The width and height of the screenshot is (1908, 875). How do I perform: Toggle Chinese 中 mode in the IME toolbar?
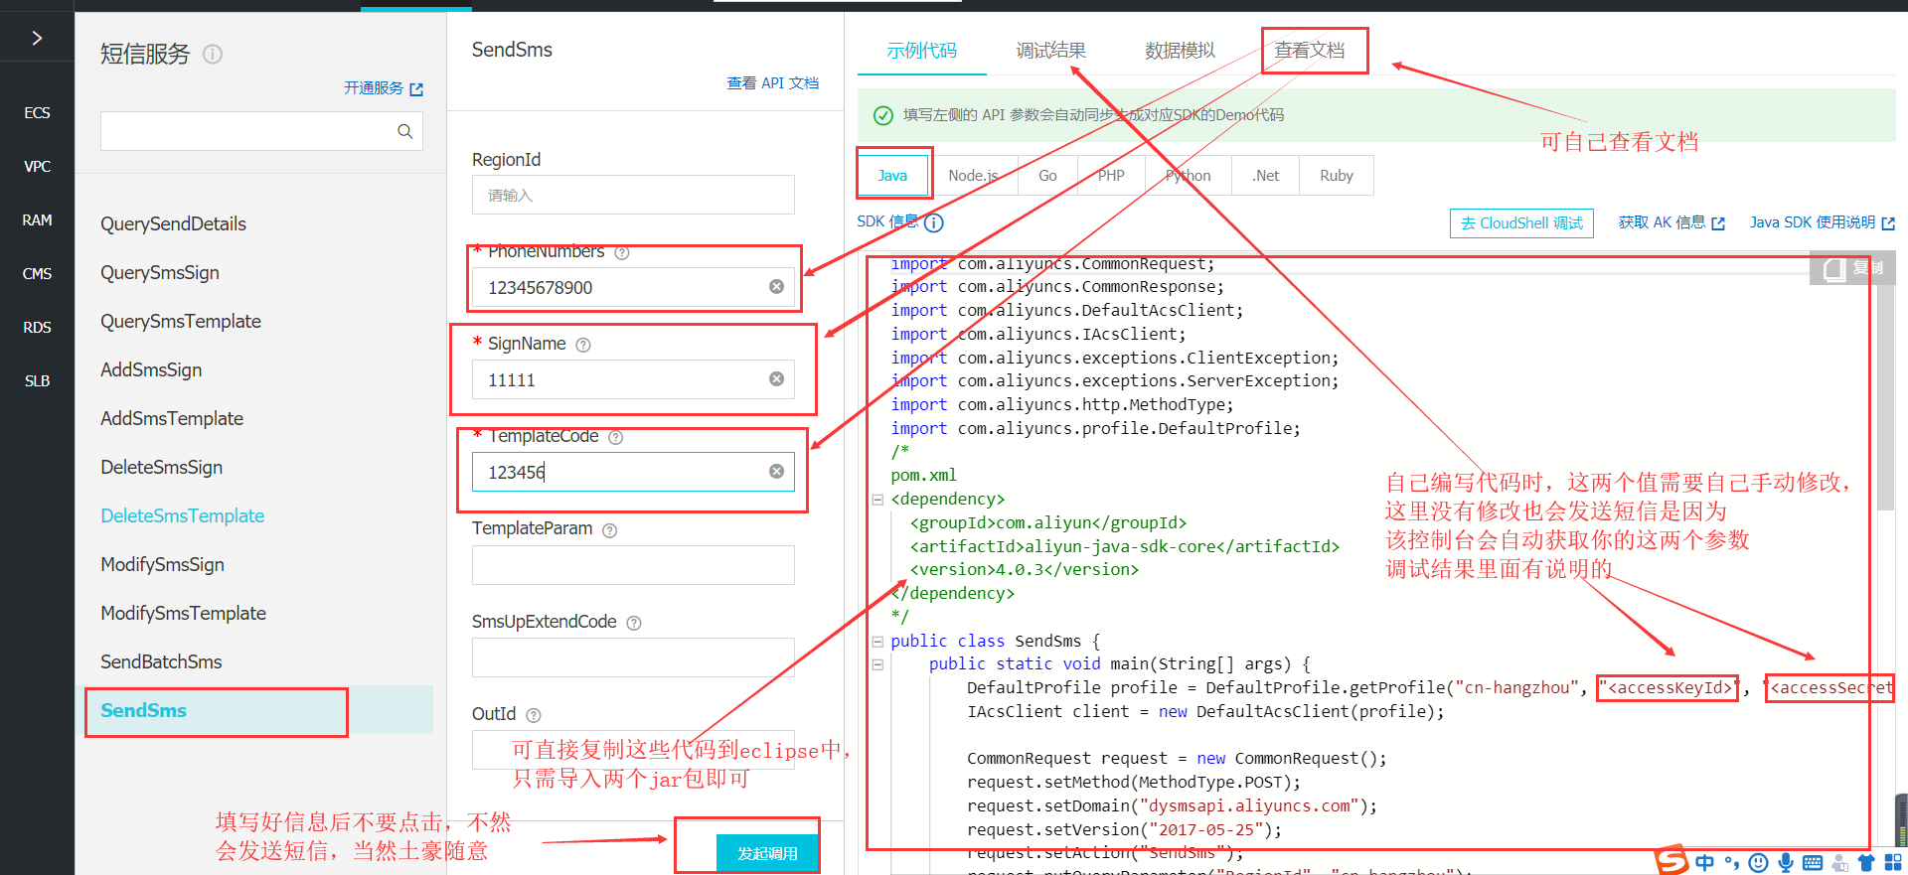[x=1705, y=862]
